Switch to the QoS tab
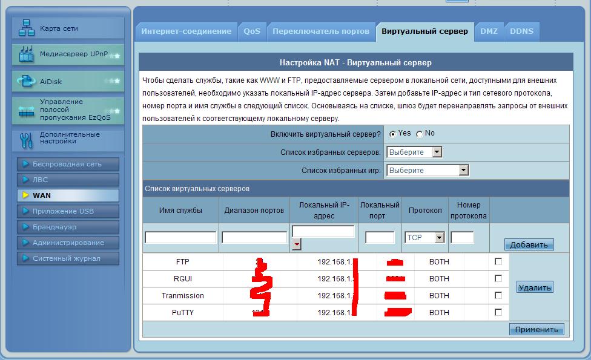Screen dimensions: 591x360 click(x=252, y=31)
